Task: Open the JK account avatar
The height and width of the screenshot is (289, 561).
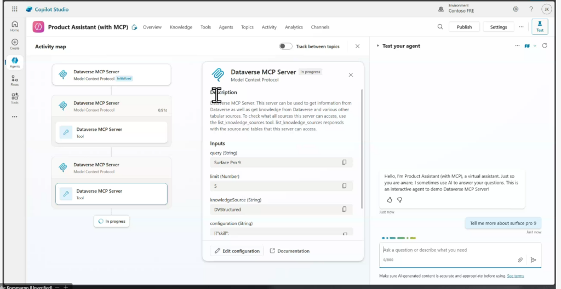Action: [x=546, y=9]
